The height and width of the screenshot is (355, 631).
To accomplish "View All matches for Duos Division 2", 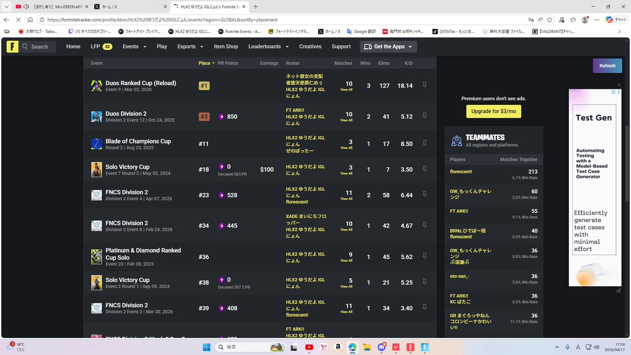I will coord(347,120).
